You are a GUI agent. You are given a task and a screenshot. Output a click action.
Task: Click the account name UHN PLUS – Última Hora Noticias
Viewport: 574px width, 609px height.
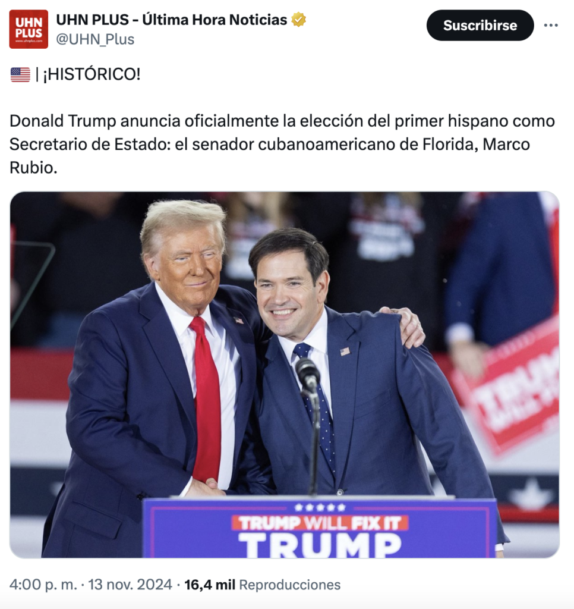[172, 20]
